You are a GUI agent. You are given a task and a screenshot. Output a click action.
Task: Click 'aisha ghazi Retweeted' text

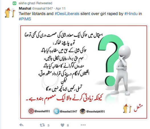[x=35, y=3]
